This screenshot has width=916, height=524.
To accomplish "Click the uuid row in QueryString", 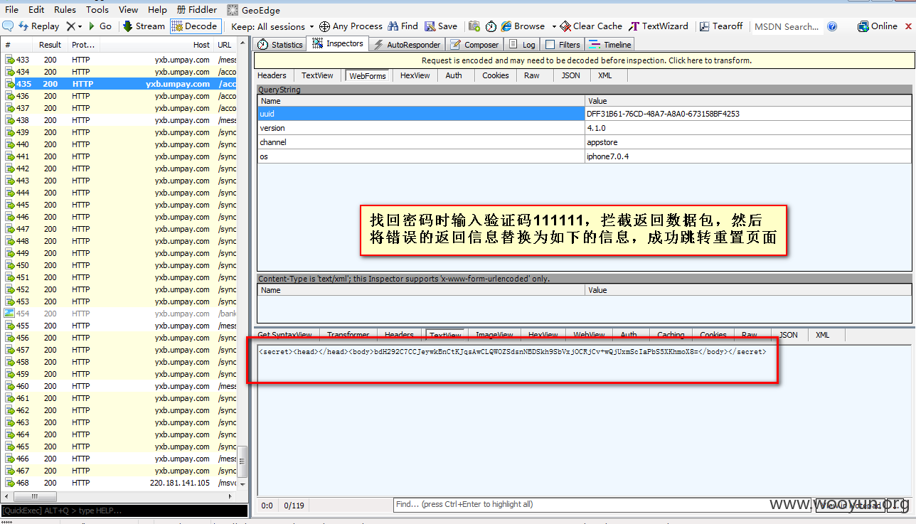I will 585,114.
